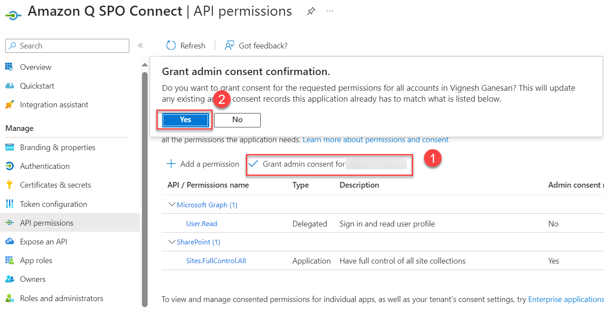Go to Authentication settings
The image size is (604, 312).
pos(45,166)
